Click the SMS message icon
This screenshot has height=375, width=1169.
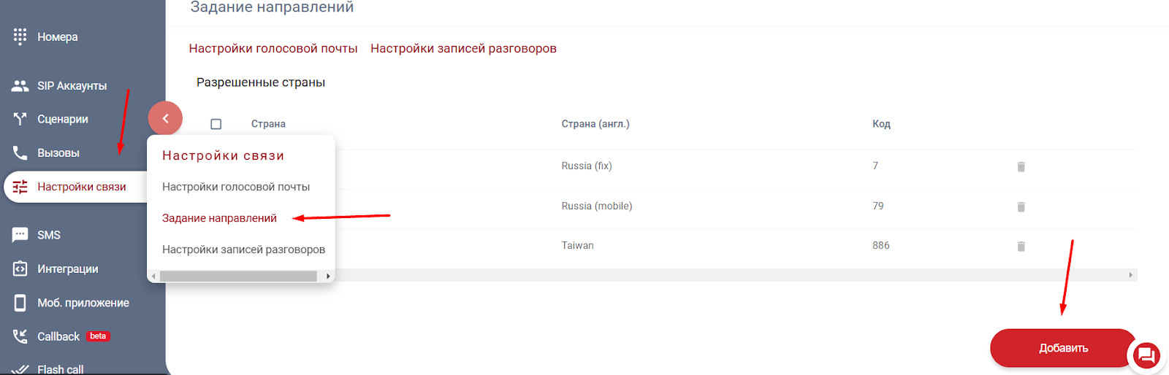20,235
